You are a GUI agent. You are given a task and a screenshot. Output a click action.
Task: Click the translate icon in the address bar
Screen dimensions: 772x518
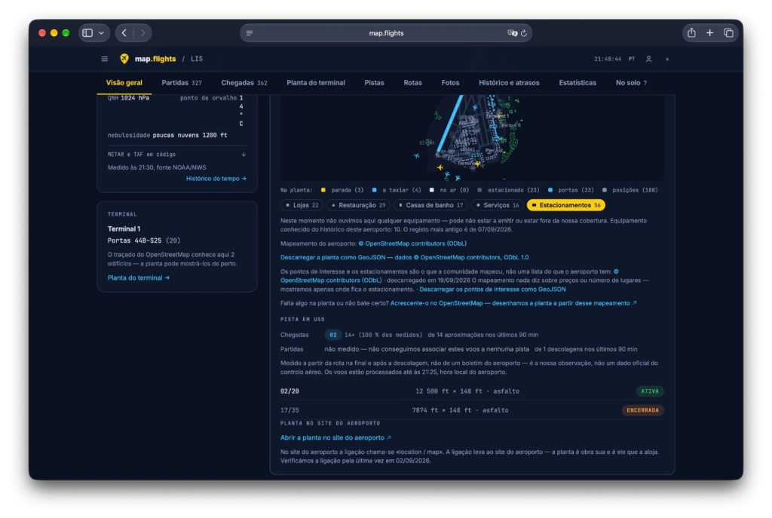512,33
